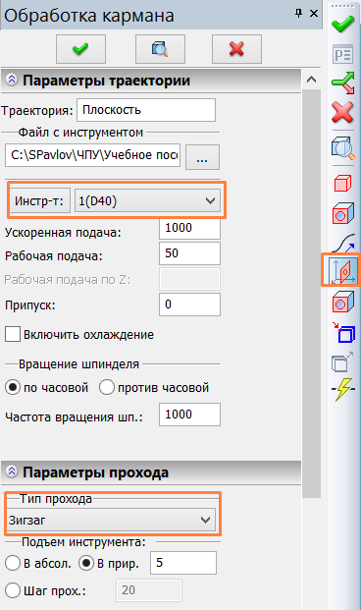Select the Шаг прох. radio button
361x610 pixels.
pos(13,590)
